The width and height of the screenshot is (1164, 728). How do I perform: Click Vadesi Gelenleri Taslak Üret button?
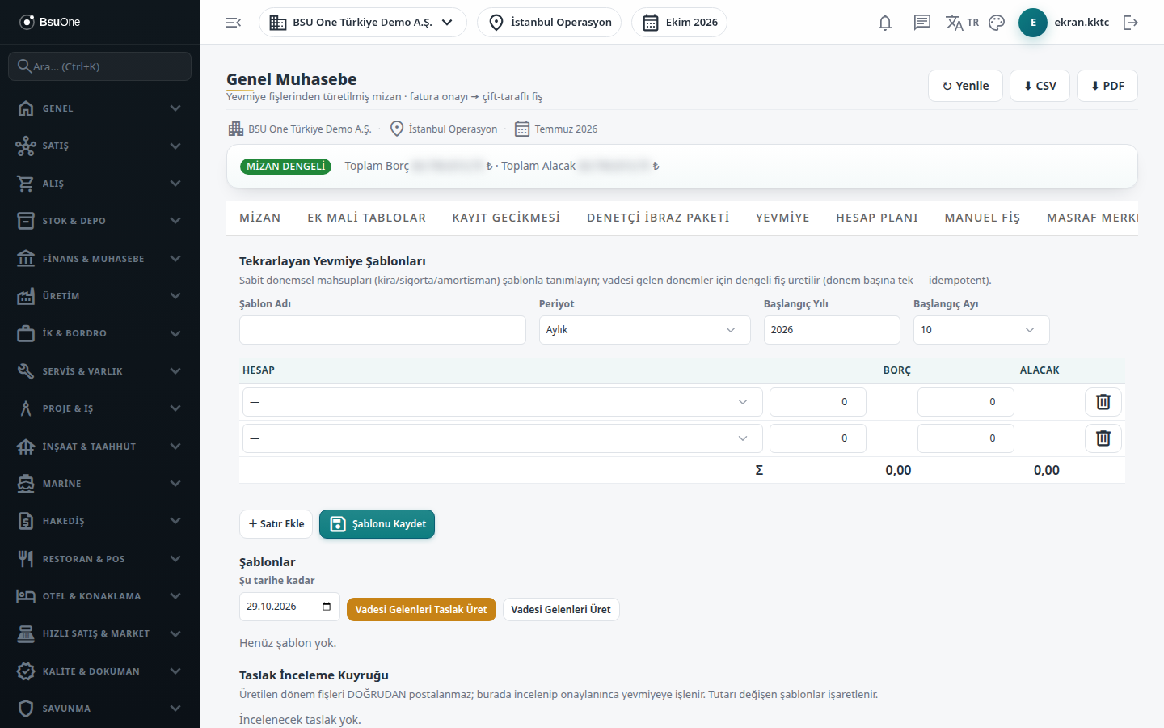tap(421, 609)
